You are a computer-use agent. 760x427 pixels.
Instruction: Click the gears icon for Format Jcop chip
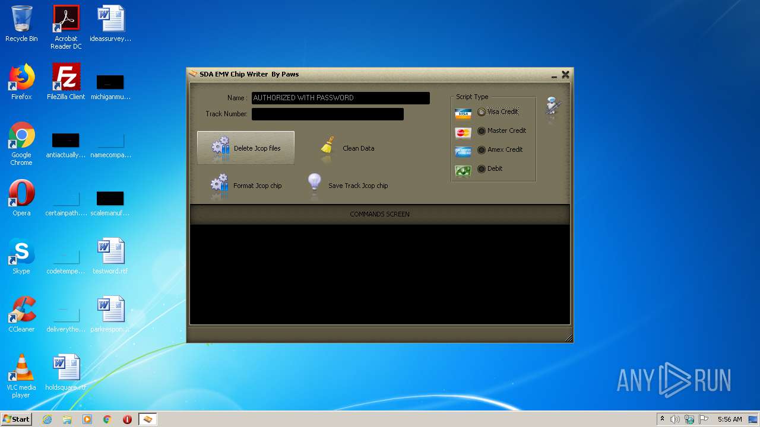pos(219,185)
